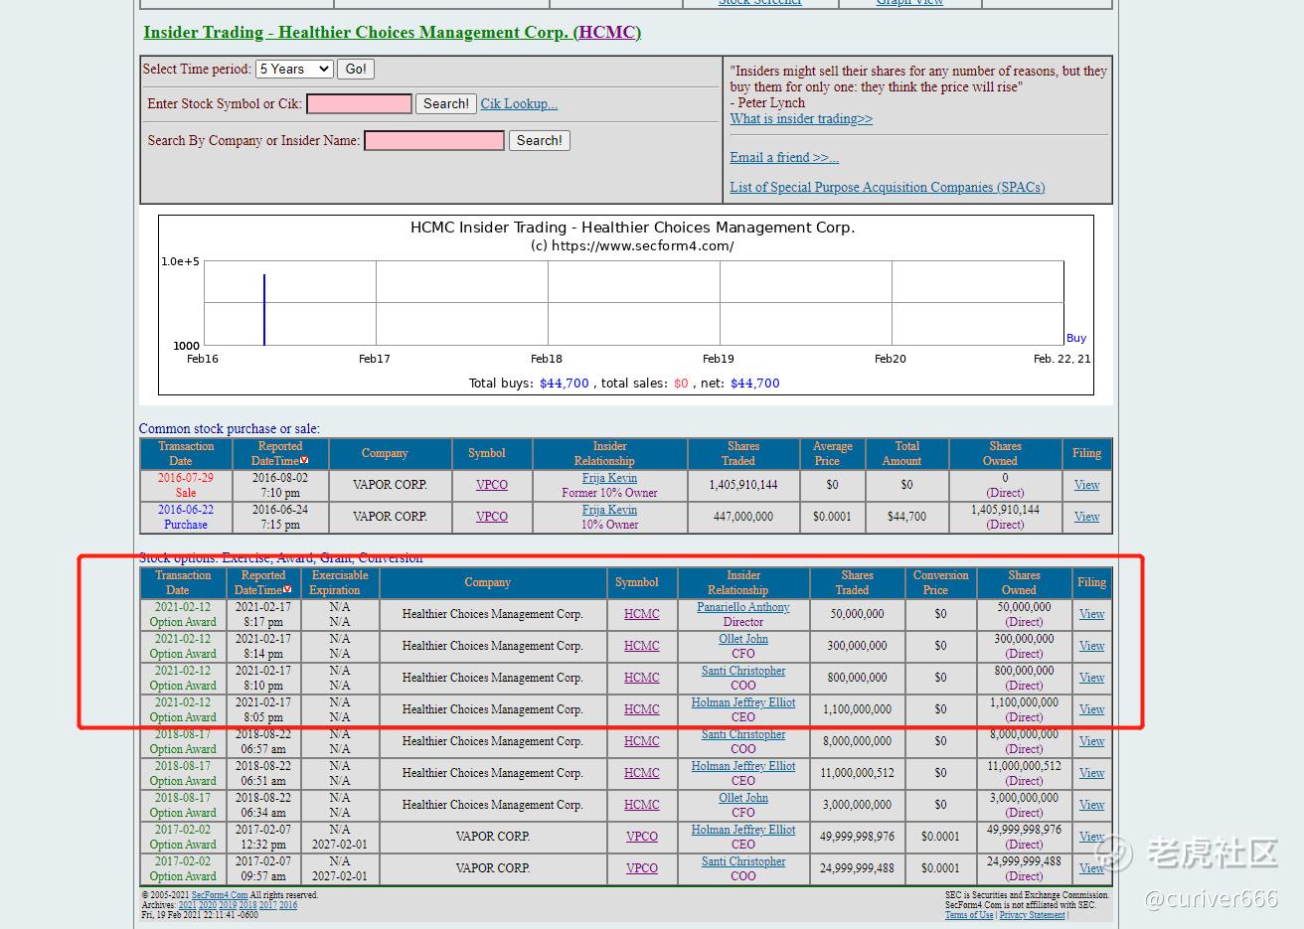
Task: Open Holman Jeffrey Elliot link in the 2017-02-02 row
Action: 743,830
